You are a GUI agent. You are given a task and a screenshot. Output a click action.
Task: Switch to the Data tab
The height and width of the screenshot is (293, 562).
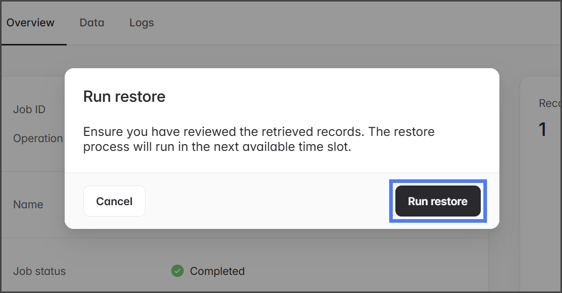coord(92,23)
